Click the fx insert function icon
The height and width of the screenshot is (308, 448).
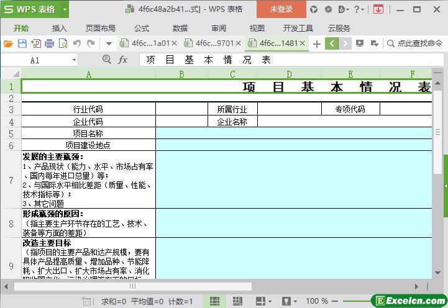(x=123, y=60)
